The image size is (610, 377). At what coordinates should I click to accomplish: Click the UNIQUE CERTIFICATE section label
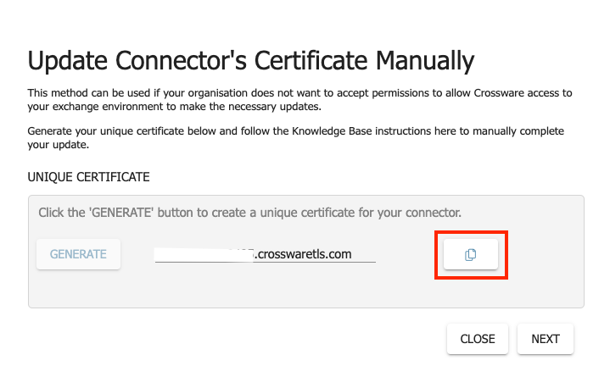[88, 177]
